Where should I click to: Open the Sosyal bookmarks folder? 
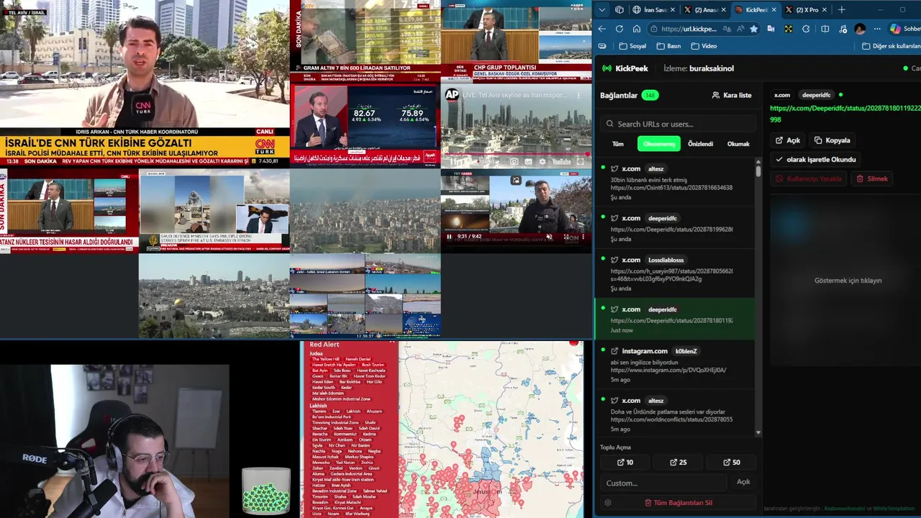632,46
